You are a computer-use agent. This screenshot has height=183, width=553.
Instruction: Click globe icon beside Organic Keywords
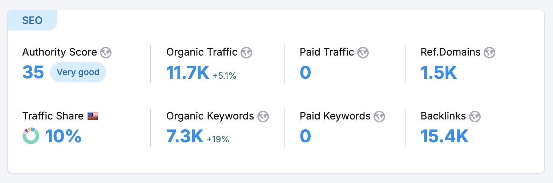(263, 117)
